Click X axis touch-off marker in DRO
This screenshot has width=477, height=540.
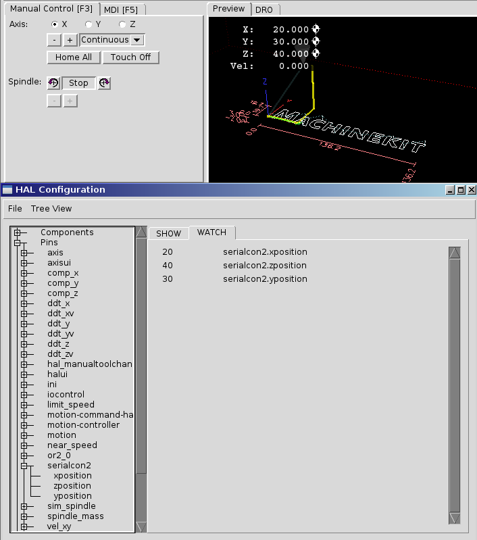[316, 29]
